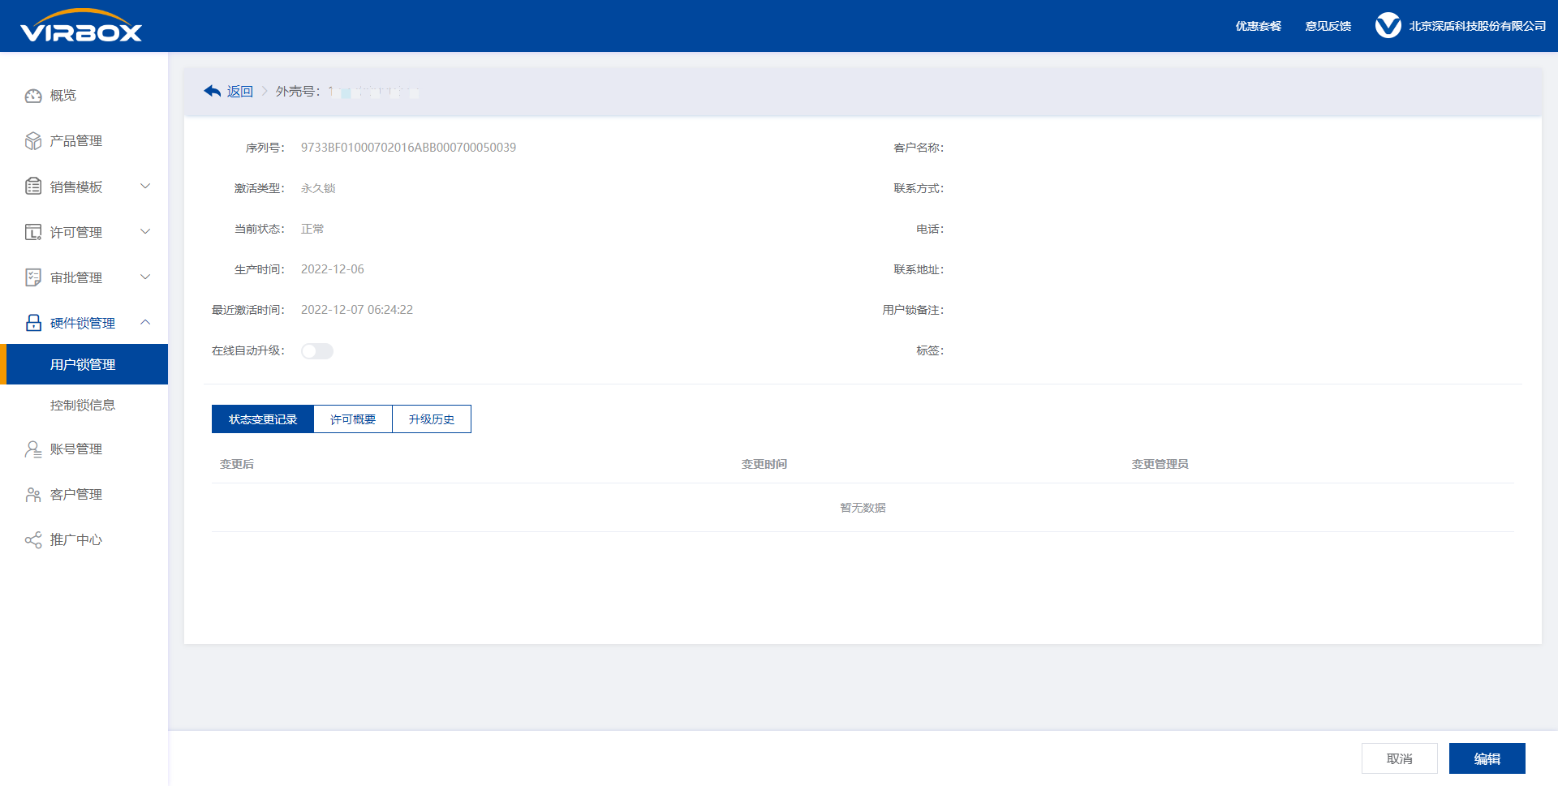1558x786 pixels.
Task: Click the 外壳号 breadcrumb text
Action: [299, 92]
